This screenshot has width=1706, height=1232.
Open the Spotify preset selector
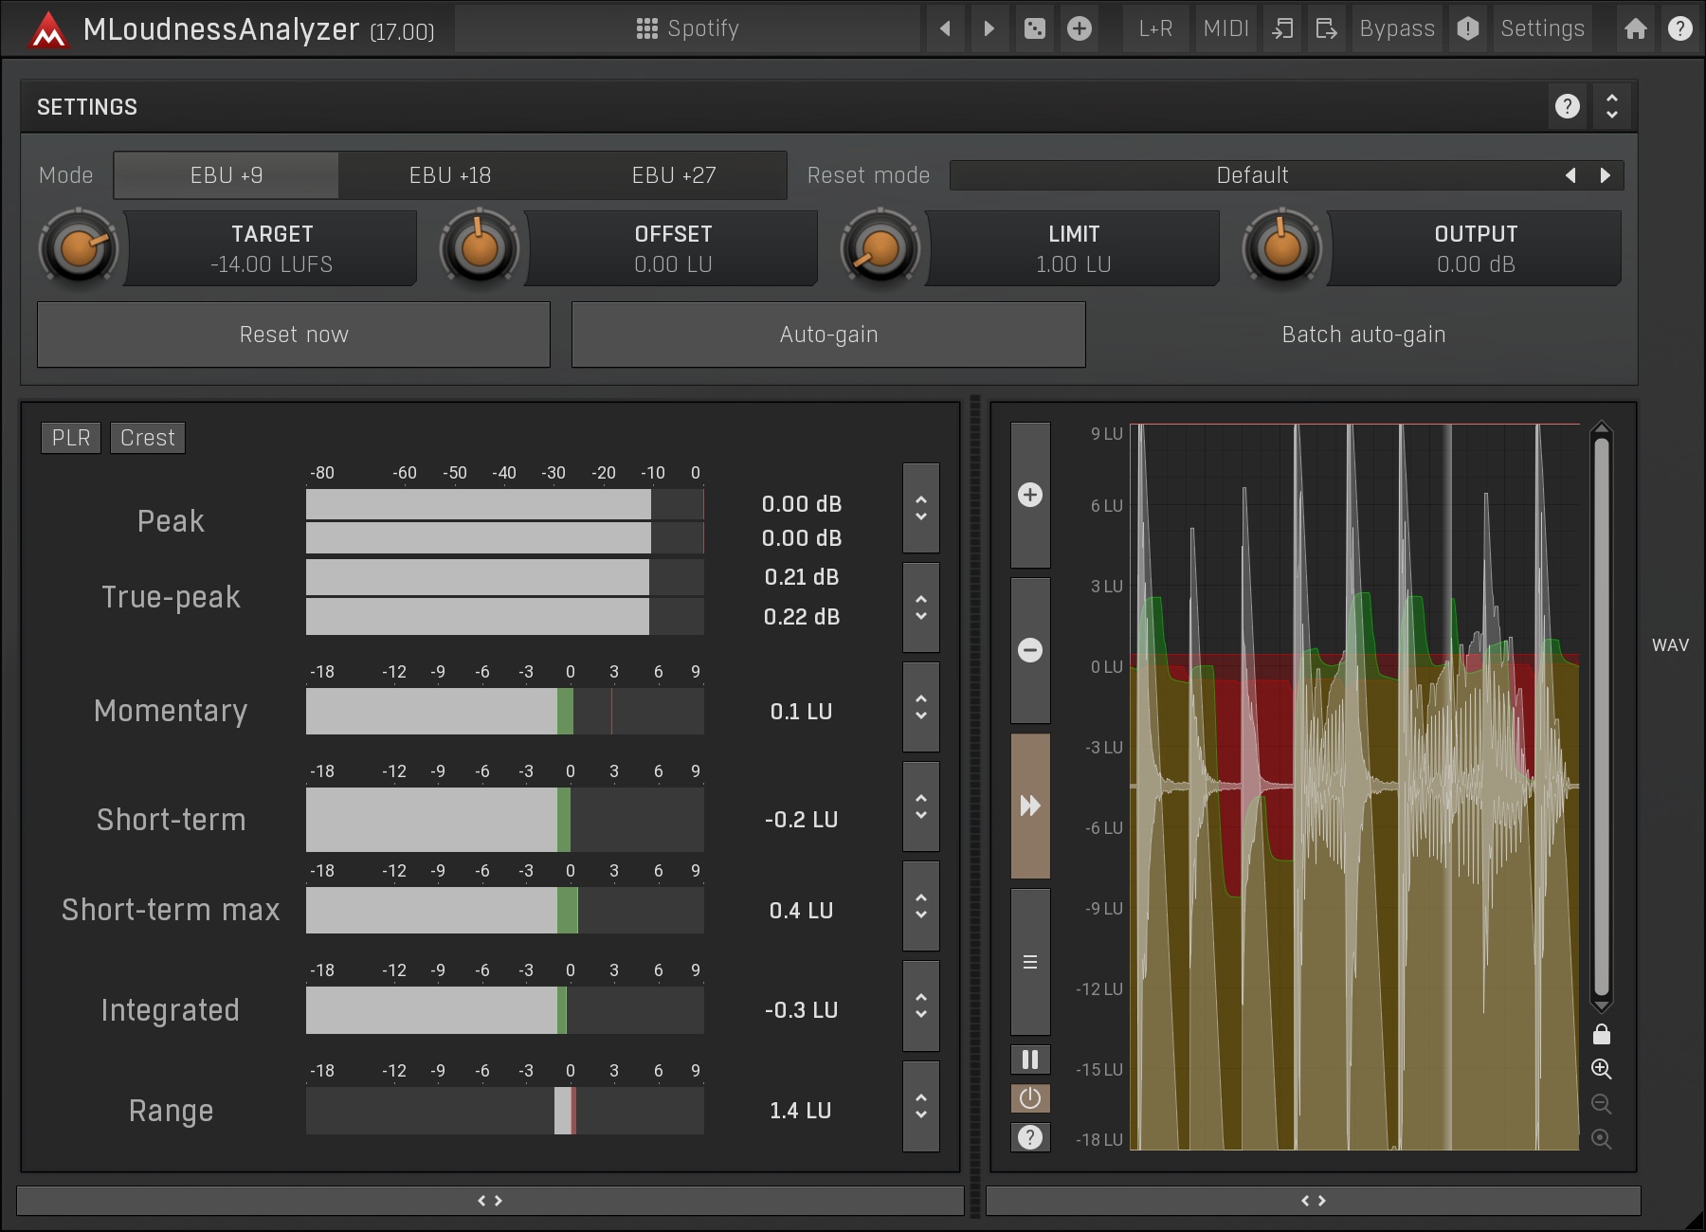[688, 28]
